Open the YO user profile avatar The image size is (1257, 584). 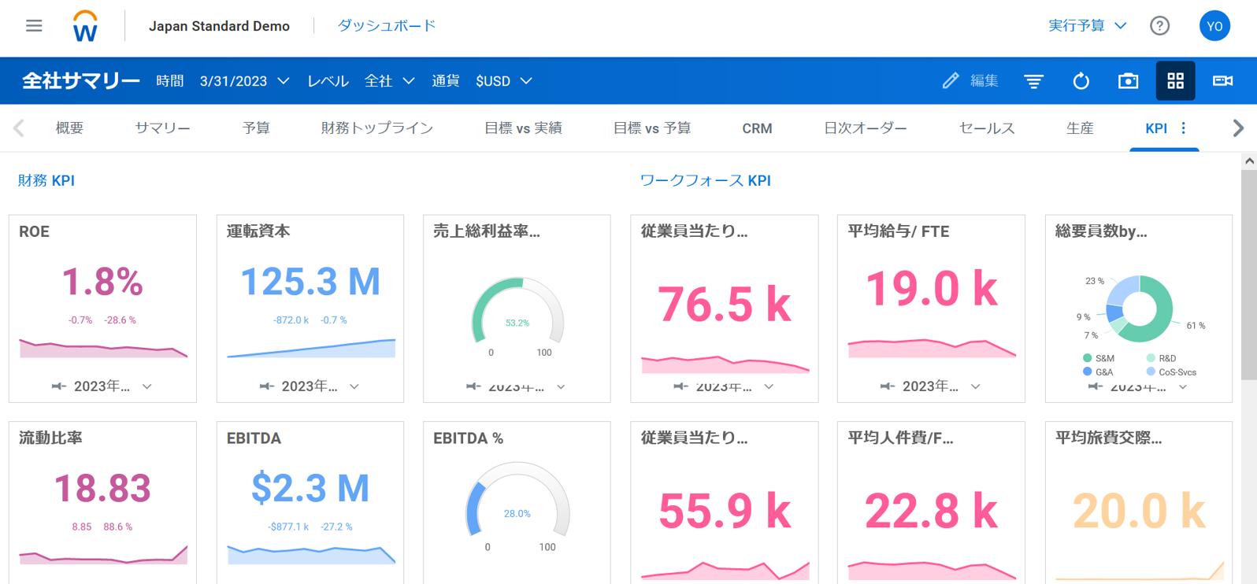click(x=1214, y=26)
